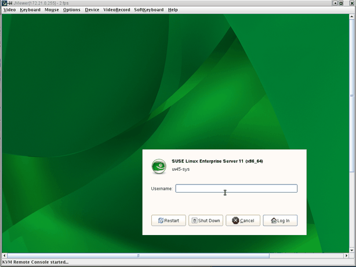Click the SUSE chameleon logo icon
356x267 pixels.
[x=159, y=167]
